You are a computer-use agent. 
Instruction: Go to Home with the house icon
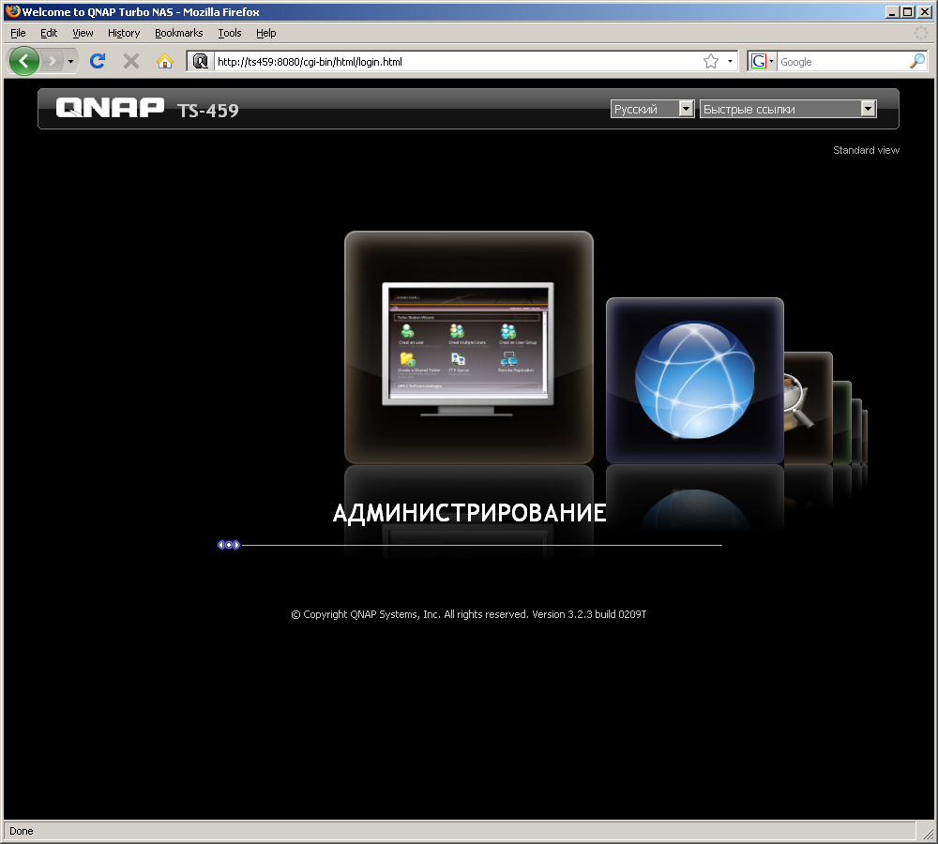(x=164, y=61)
